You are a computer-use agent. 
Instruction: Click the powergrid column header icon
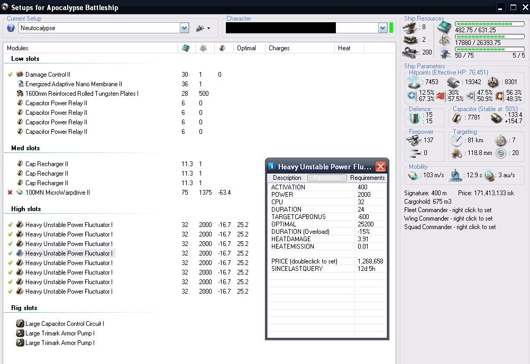pyautogui.click(x=203, y=48)
